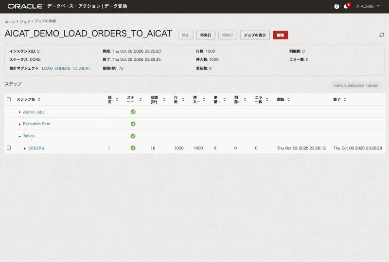Sort by row count column arrows
Viewport: 389px width, 262px height.
click(x=183, y=99)
